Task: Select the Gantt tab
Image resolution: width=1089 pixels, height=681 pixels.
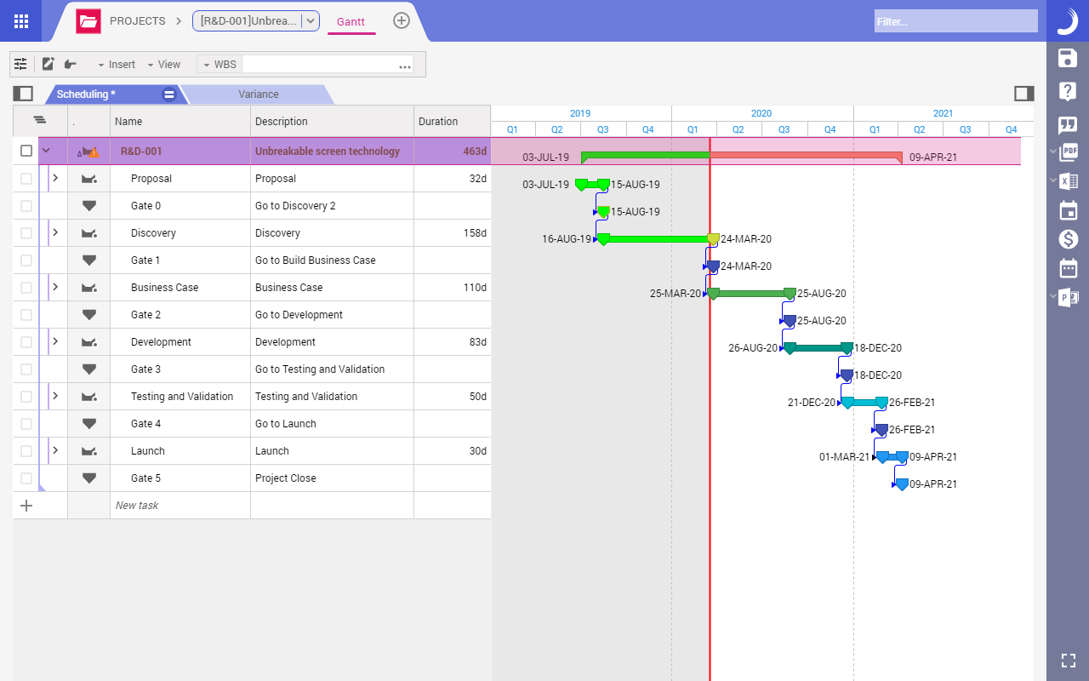Action: [351, 21]
